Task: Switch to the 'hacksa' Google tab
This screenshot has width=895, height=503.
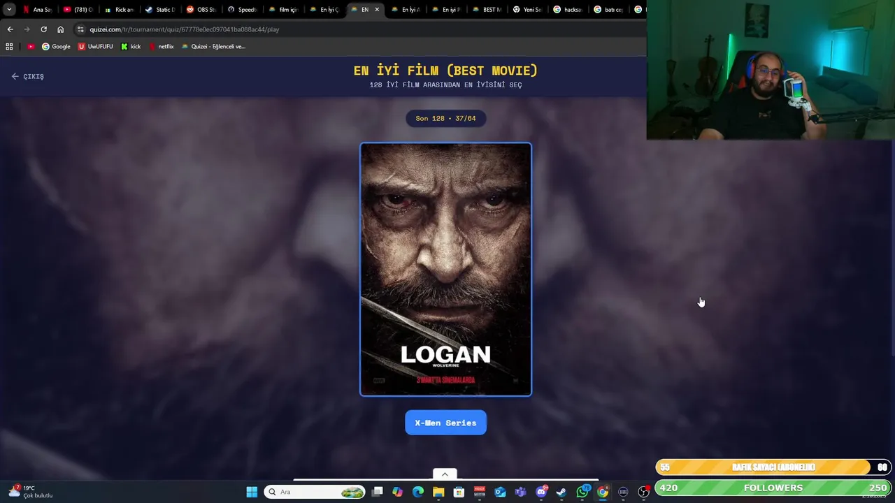Action: point(567,10)
